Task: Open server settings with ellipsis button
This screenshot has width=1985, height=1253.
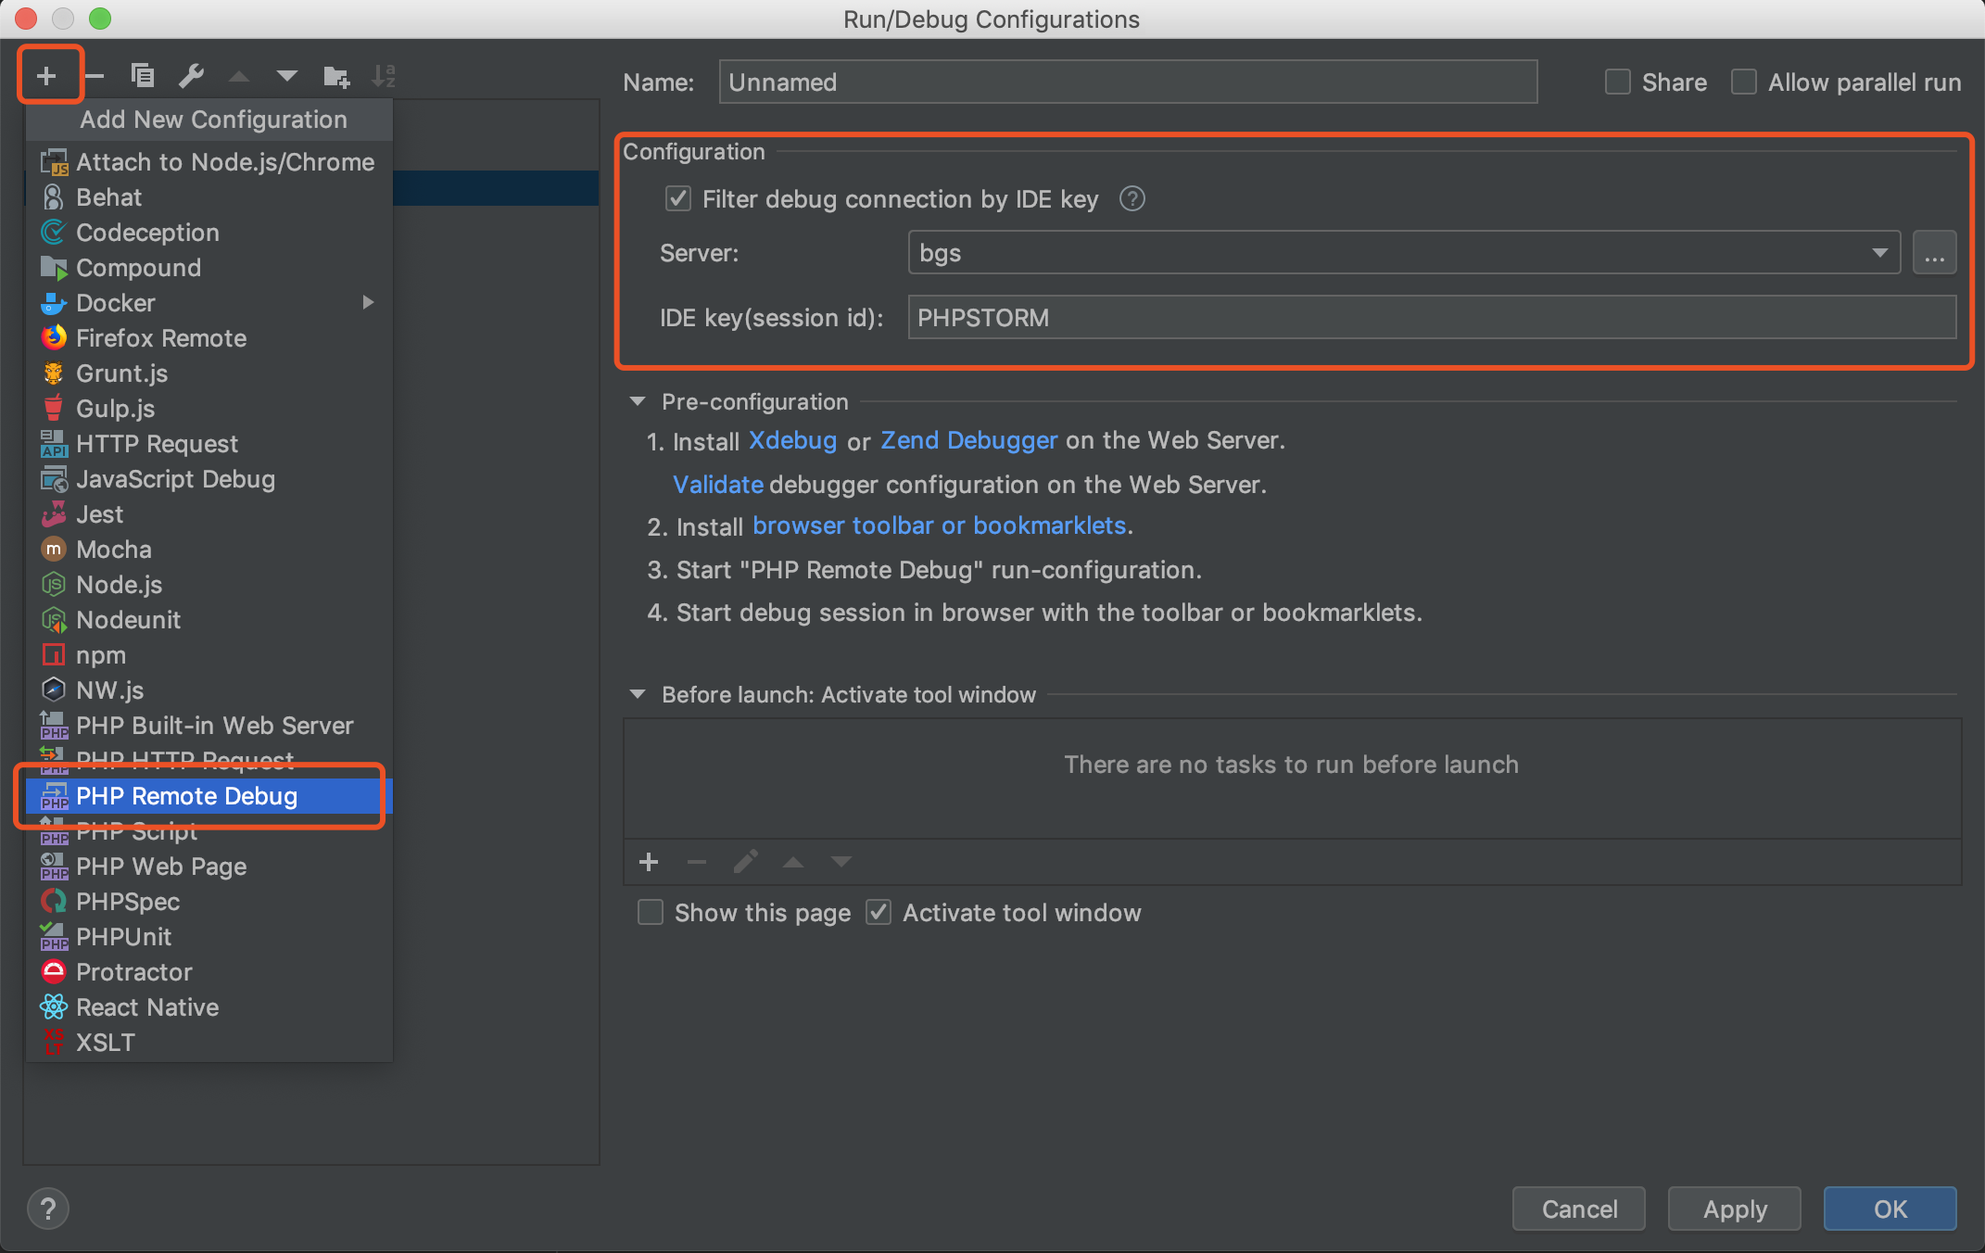Action: pos(1934,253)
